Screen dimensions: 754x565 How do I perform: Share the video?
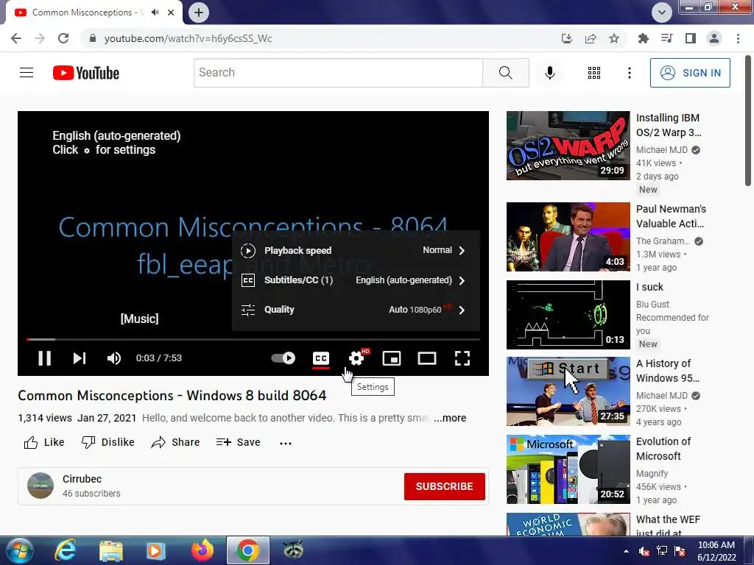175,442
